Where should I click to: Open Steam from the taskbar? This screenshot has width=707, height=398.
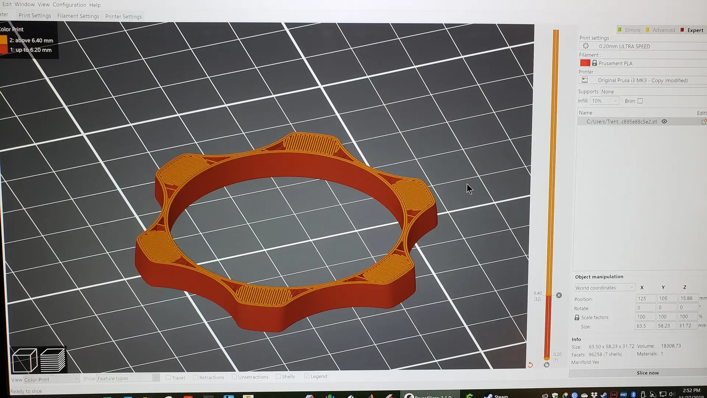click(496, 396)
